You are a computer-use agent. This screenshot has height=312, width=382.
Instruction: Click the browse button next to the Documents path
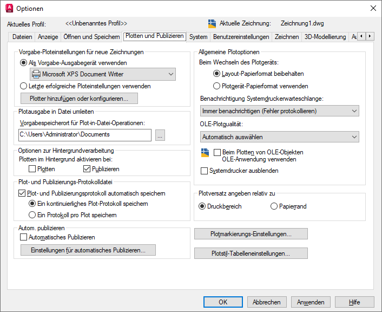click(x=160, y=135)
